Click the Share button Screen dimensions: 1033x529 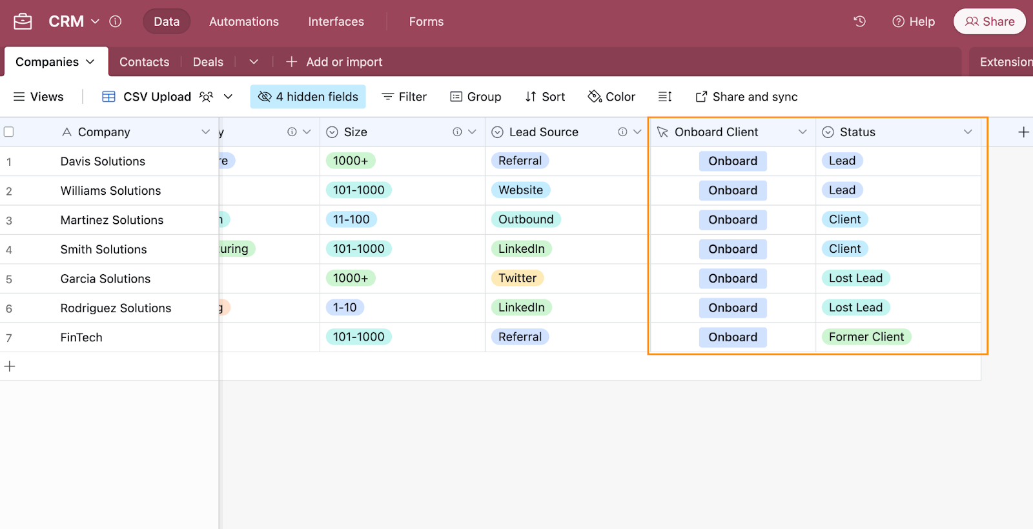(990, 21)
